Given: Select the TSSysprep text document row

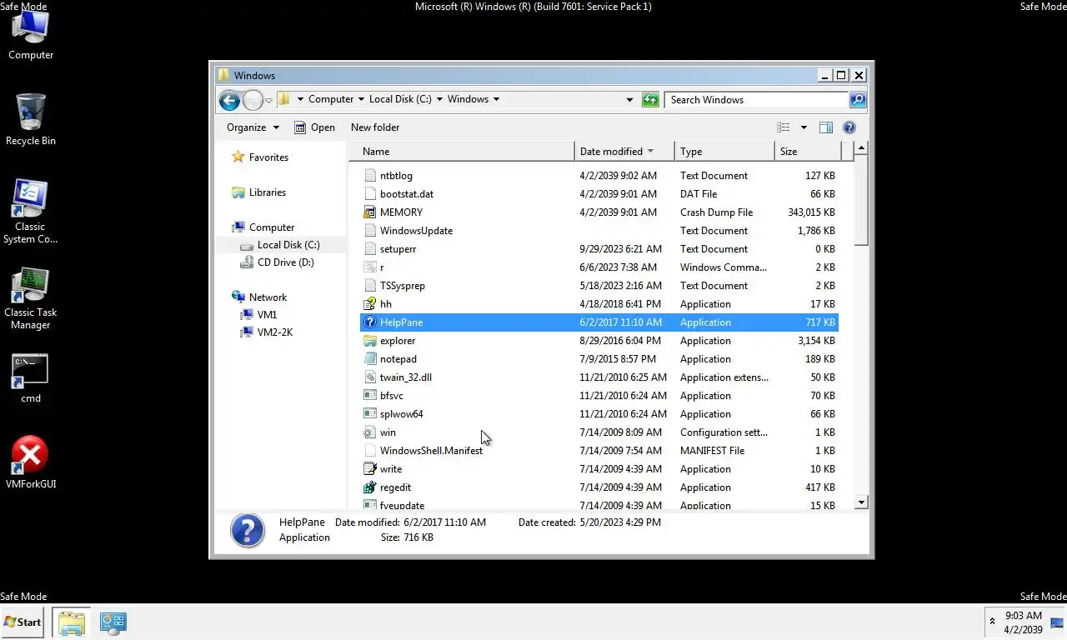Looking at the screenshot, I should (x=599, y=286).
